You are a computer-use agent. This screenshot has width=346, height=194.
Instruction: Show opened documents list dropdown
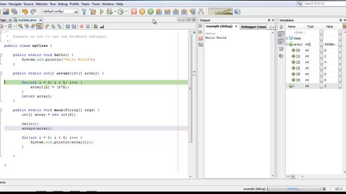click(x=189, y=19)
